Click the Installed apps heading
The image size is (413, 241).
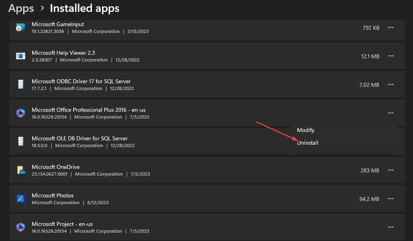(x=85, y=8)
